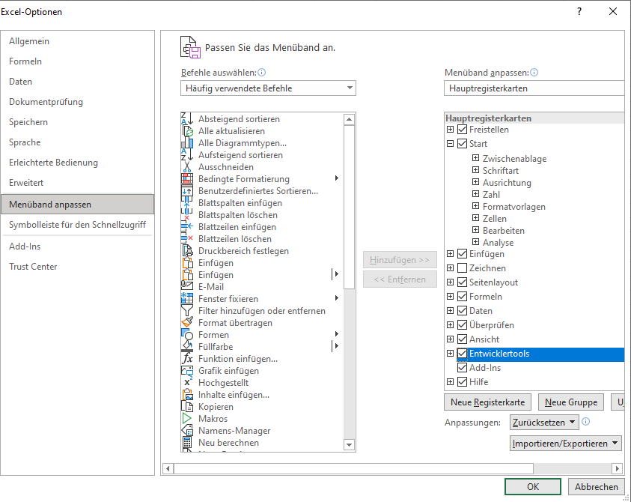Open the Zurücksetzen dropdown

click(x=544, y=423)
